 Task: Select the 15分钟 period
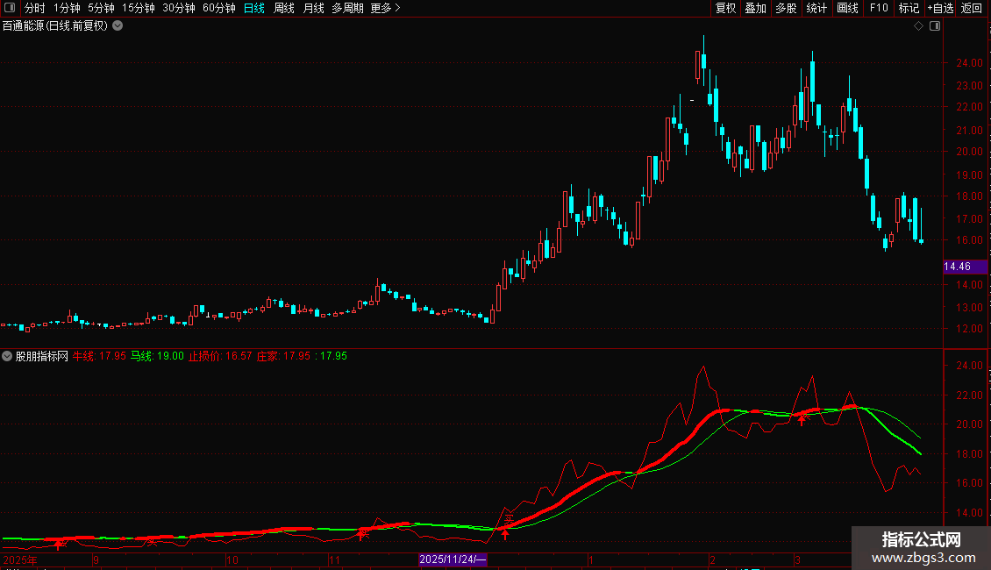pyautogui.click(x=139, y=8)
